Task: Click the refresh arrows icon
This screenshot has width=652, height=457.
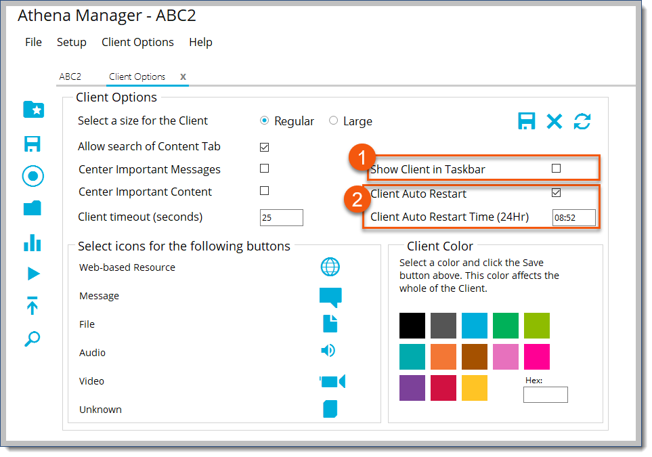Action: tap(582, 121)
